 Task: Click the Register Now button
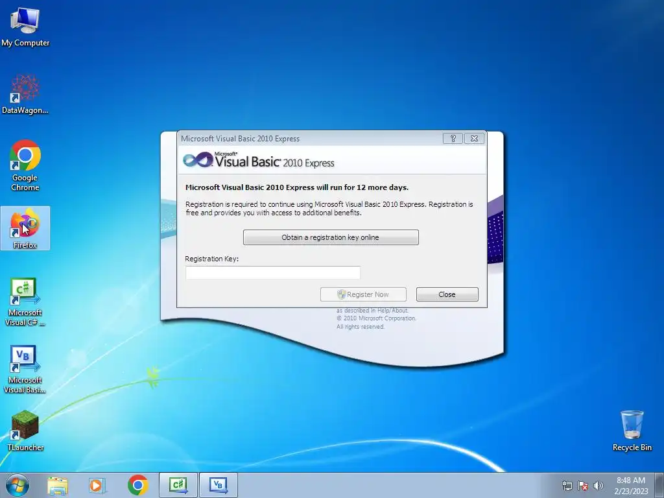pyautogui.click(x=363, y=294)
